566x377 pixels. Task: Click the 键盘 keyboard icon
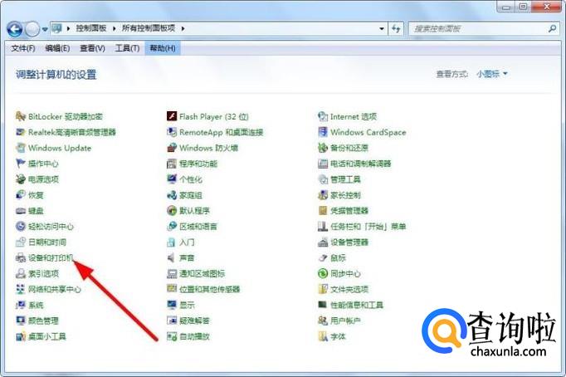(21, 211)
